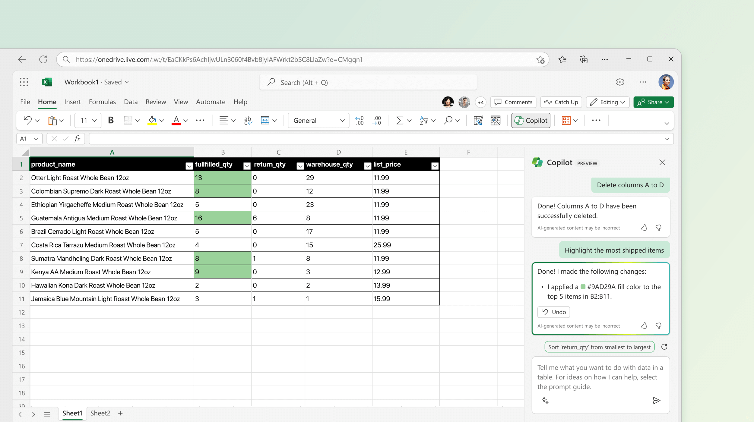The width and height of the screenshot is (754, 422).
Task: Click the Borders icon in toolbar
Action: [x=127, y=120]
